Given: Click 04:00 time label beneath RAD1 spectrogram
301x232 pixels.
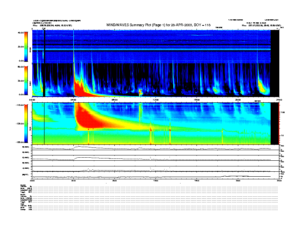Looking at the screenshot, I should pos(73,100).
